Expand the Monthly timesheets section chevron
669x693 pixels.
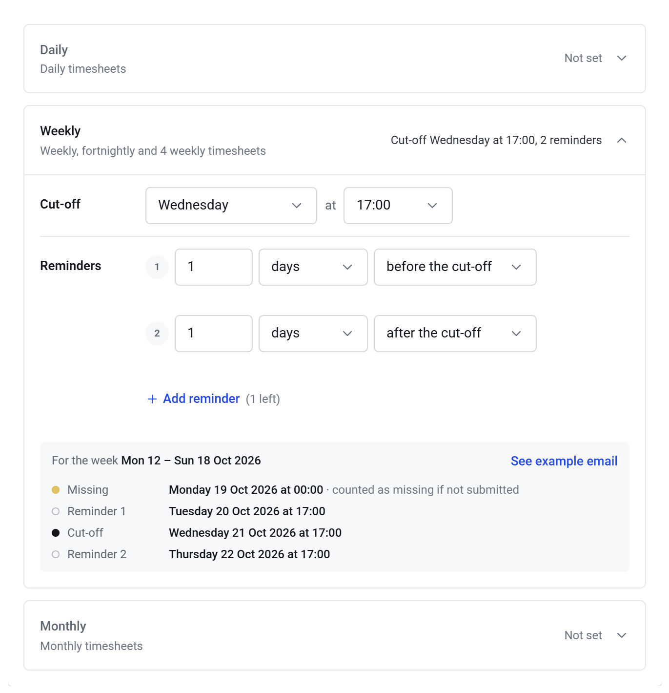[621, 635]
